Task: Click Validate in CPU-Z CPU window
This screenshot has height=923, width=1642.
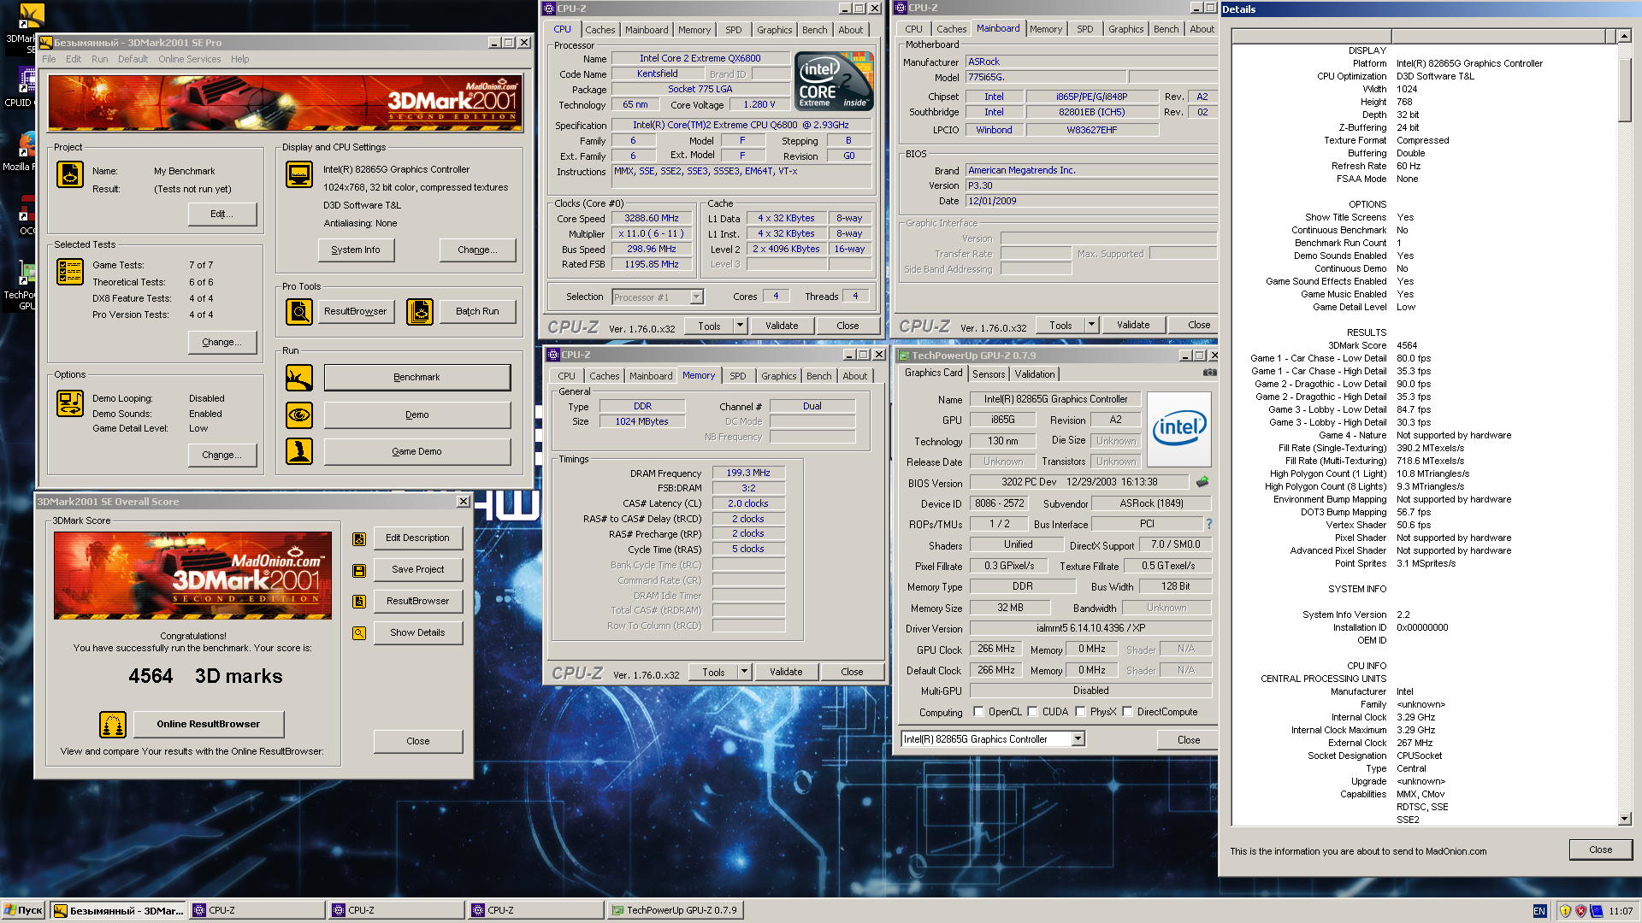Action: pos(782,326)
